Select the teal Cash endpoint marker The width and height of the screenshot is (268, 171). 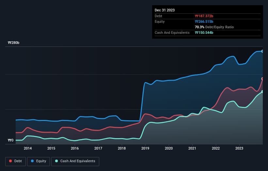tap(262, 92)
